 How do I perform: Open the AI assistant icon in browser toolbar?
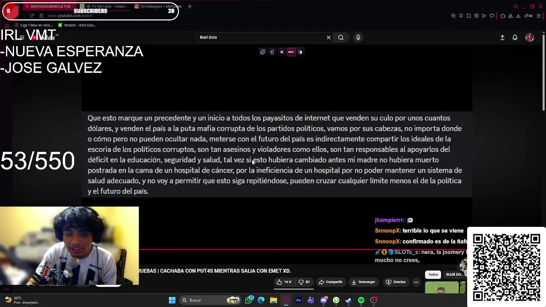529,16
